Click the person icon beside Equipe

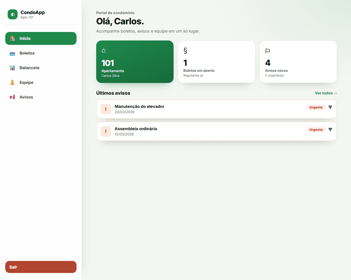pos(12,82)
